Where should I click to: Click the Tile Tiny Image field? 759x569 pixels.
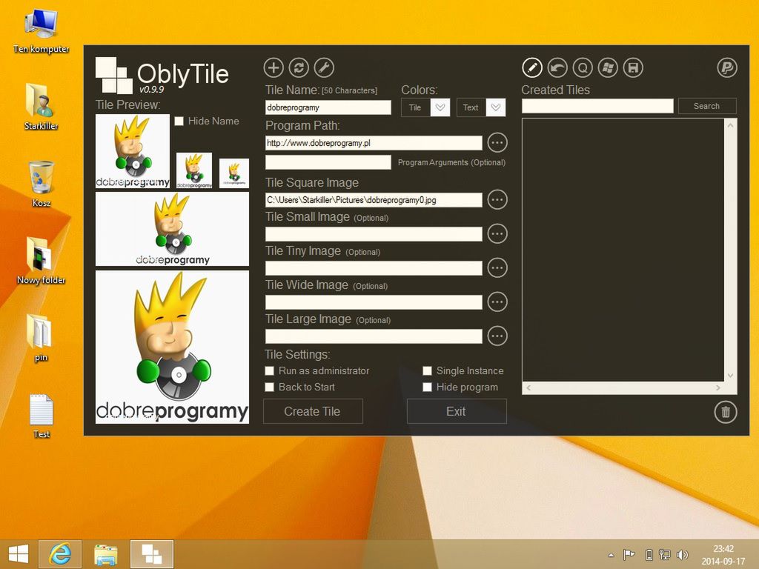click(x=374, y=268)
